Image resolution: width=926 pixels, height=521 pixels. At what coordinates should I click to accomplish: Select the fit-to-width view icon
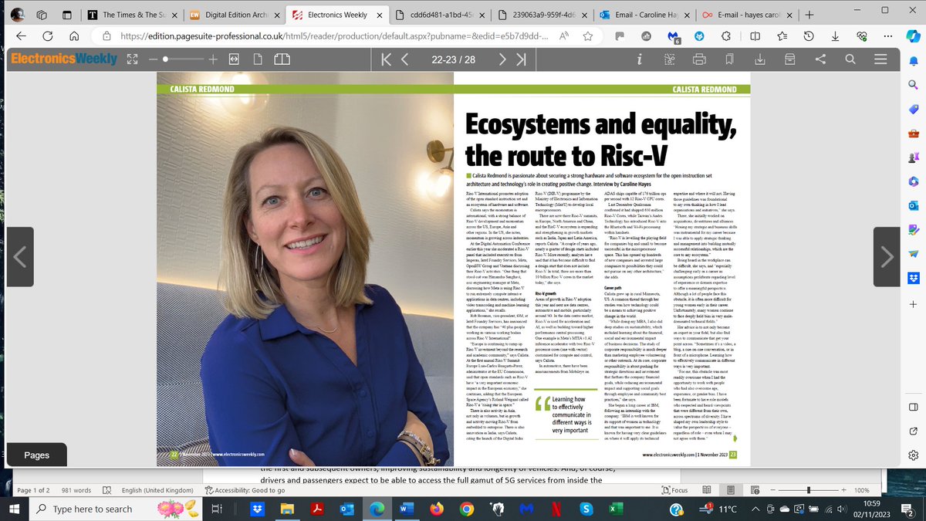pyautogui.click(x=235, y=59)
